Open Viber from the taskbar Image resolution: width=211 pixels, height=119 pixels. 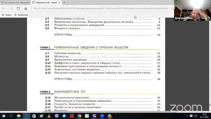click(57, 116)
